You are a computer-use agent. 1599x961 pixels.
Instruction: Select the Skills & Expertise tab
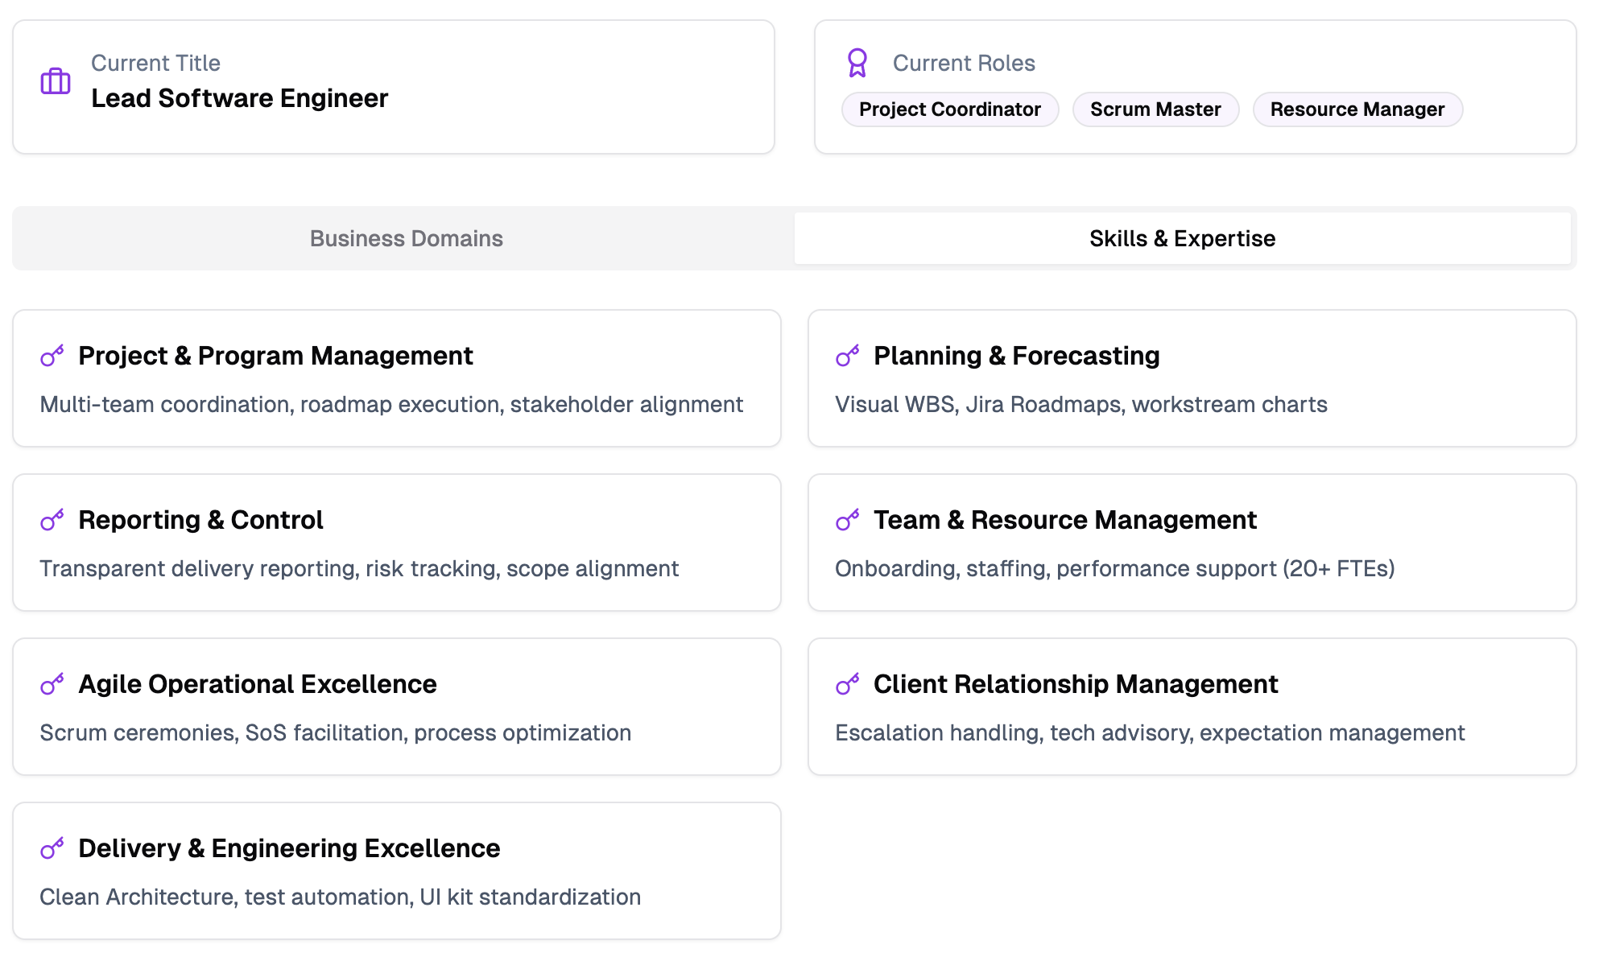pyautogui.click(x=1182, y=238)
